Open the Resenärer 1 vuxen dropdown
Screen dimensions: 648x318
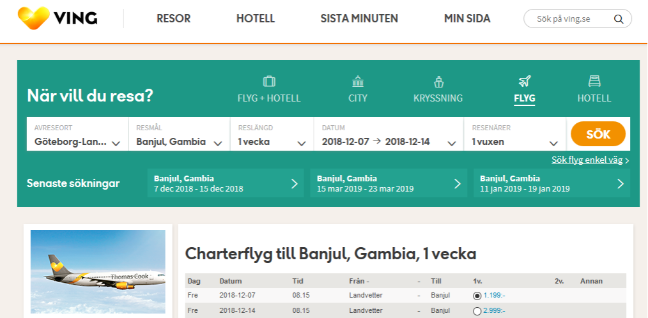515,134
